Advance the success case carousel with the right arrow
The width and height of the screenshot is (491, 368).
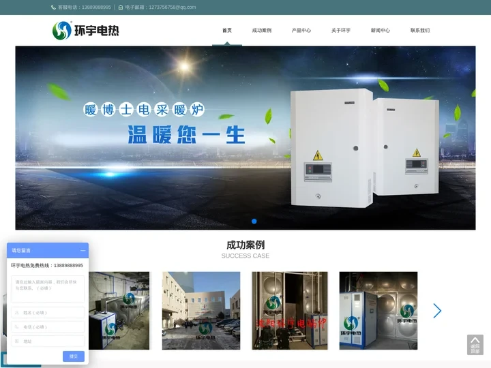(x=437, y=311)
